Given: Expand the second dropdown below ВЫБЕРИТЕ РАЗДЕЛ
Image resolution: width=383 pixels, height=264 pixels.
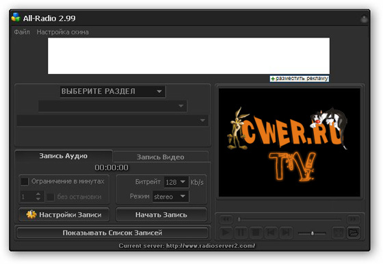Looking at the screenshot, I should tap(113, 106).
